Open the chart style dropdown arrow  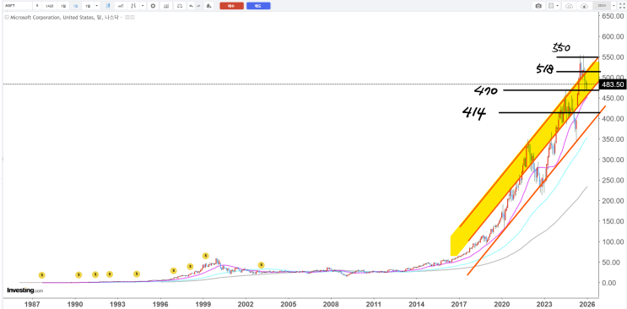click(x=143, y=6)
